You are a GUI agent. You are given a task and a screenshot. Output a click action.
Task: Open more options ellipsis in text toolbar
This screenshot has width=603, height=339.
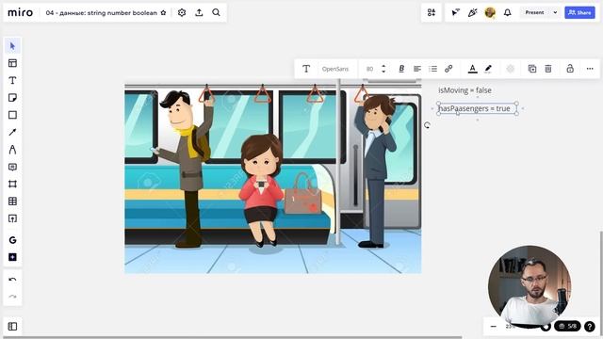[x=590, y=69]
